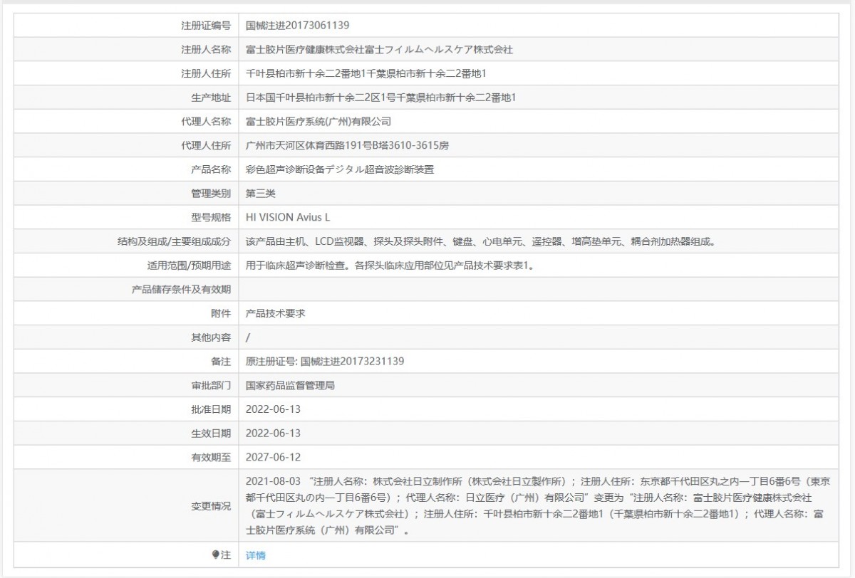Screen dimensions: 855x578
Task: Click the 备注 label
Action: (221, 362)
